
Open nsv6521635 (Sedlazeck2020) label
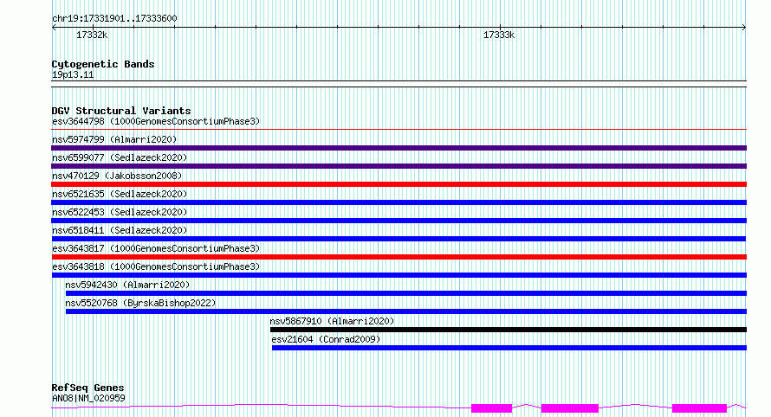click(x=120, y=194)
